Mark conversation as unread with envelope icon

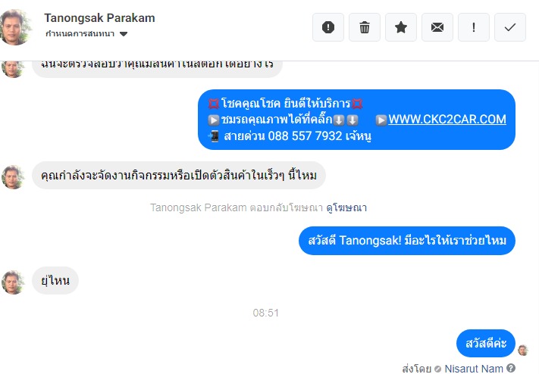click(437, 27)
